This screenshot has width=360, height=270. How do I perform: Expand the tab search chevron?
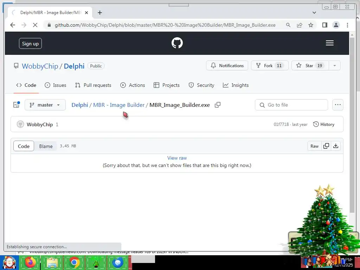pos(314,13)
